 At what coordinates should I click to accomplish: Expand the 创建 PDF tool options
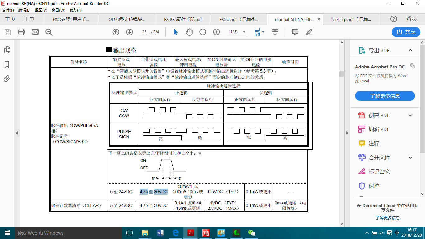(410, 115)
